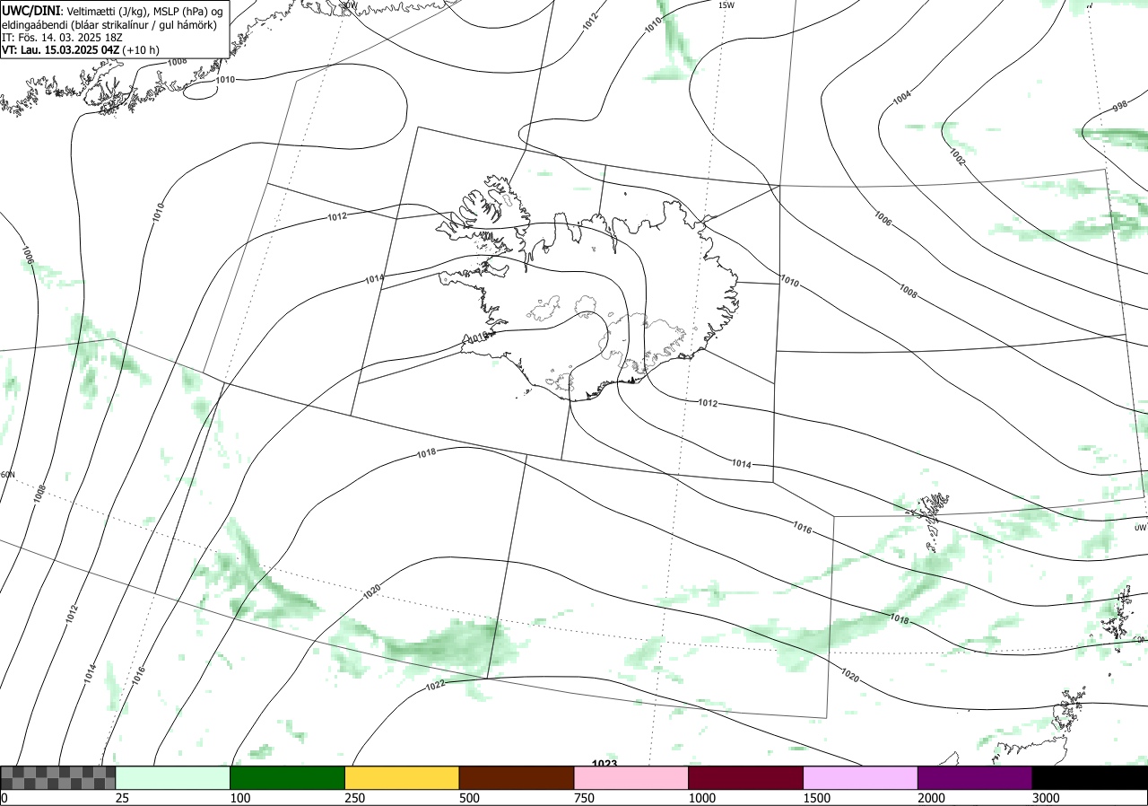Click the 60N latitude label
The width and height of the screenshot is (1148, 806).
click(x=8, y=475)
